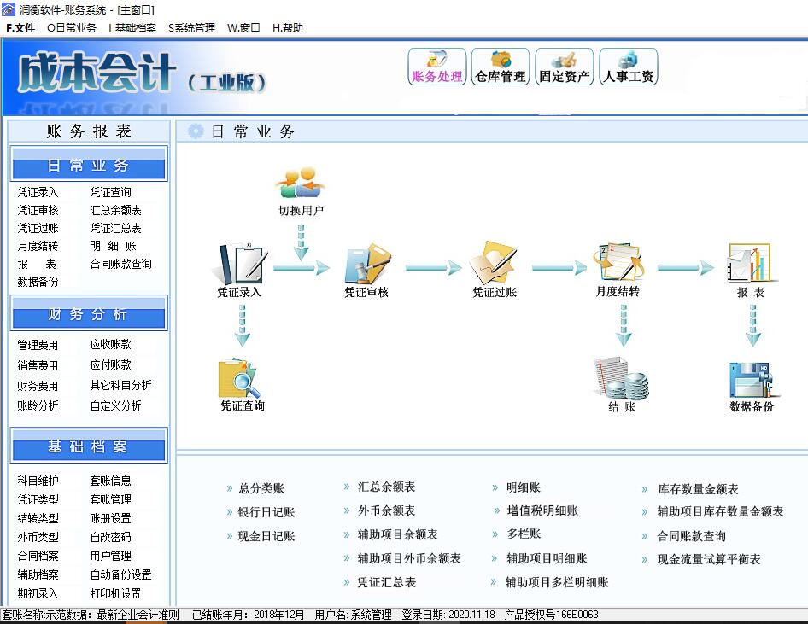
Task: Click the 凭证录入 clipboard icon in flowchart
Action: [x=240, y=264]
